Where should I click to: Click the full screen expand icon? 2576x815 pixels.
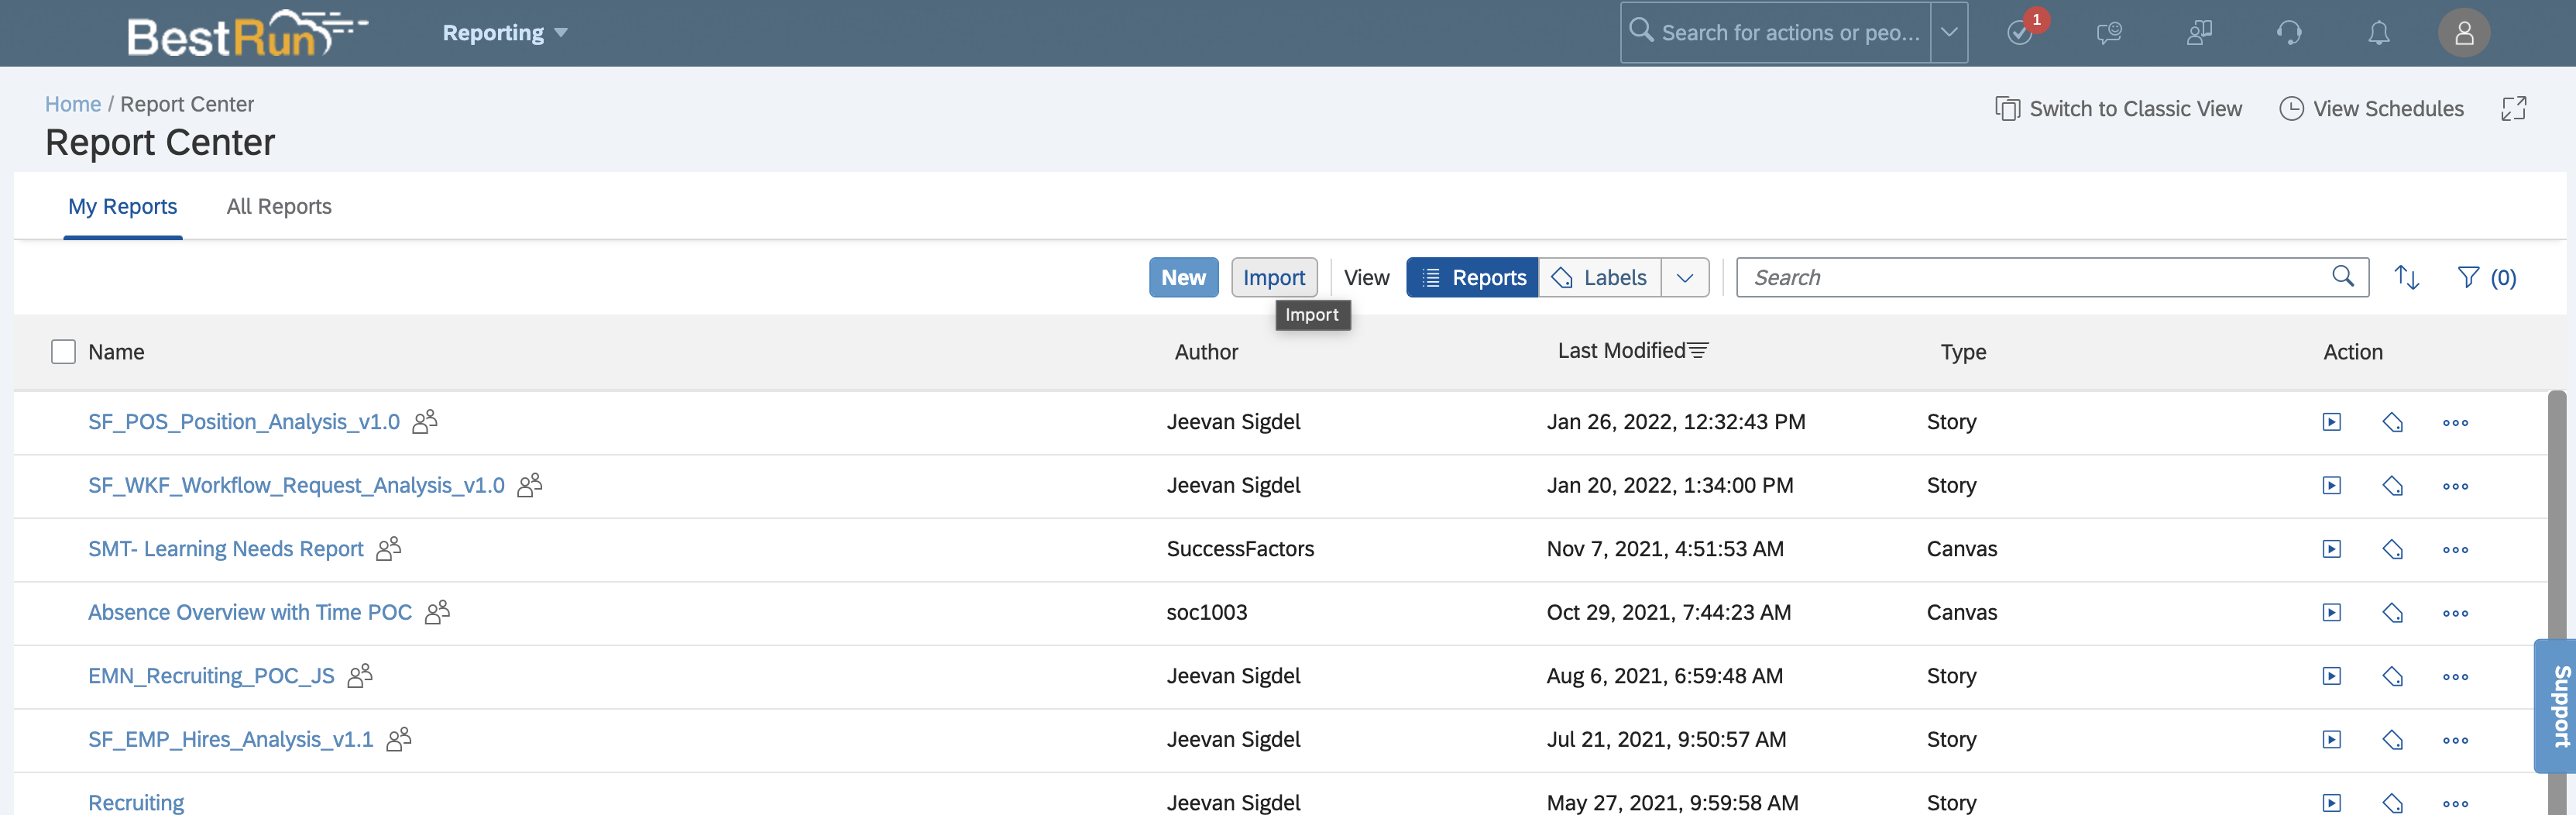click(x=2513, y=109)
